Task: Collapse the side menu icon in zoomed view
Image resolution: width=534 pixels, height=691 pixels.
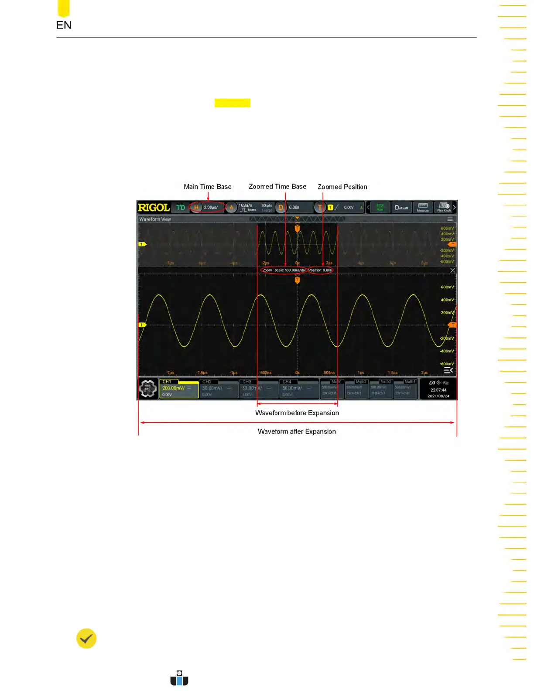Action: coord(448,370)
